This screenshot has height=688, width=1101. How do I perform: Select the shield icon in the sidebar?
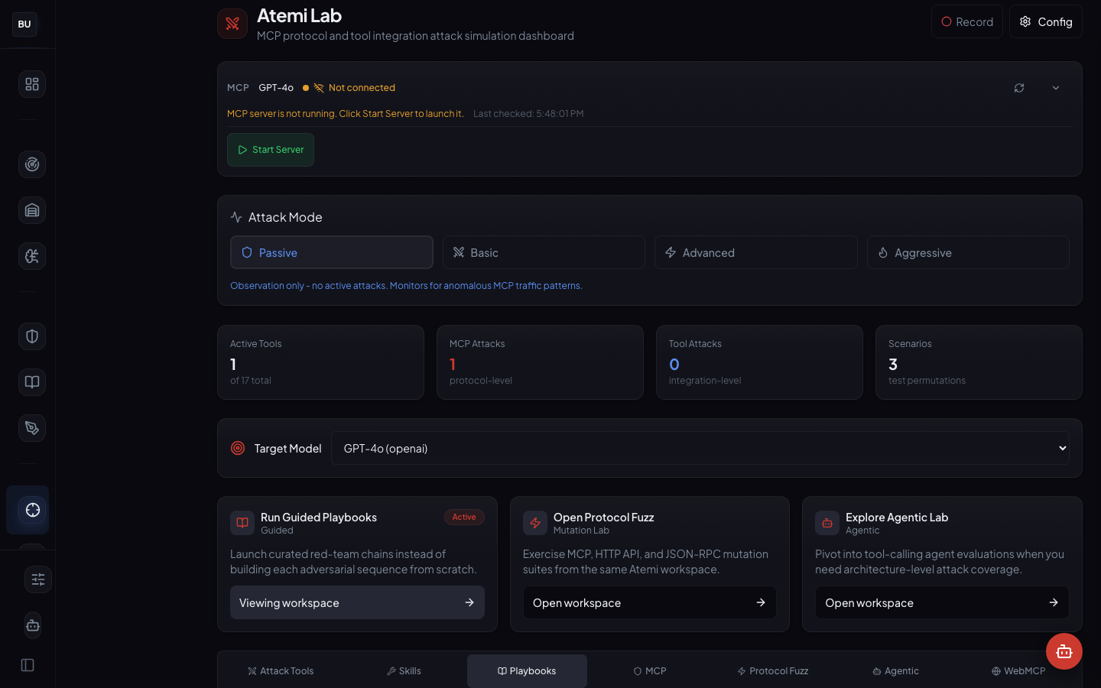click(x=31, y=336)
